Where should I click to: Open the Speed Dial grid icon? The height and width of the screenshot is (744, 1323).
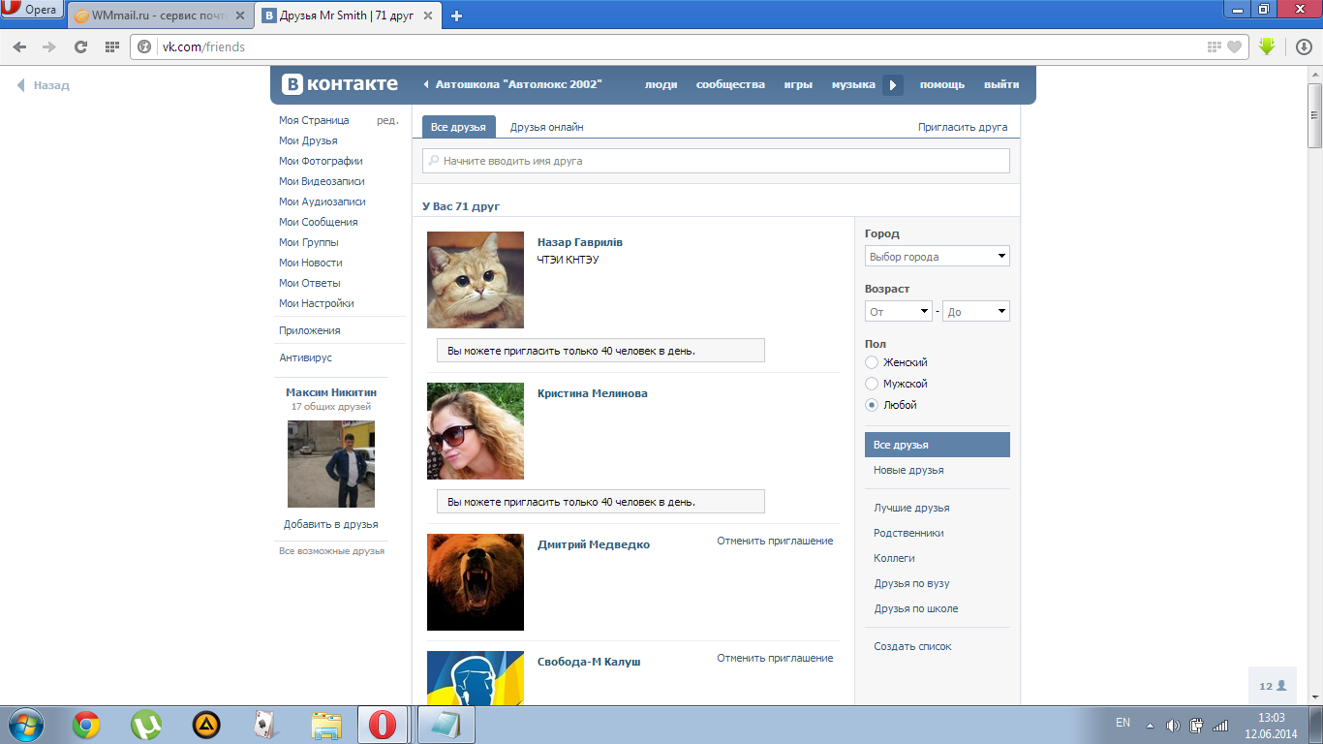coord(111,46)
